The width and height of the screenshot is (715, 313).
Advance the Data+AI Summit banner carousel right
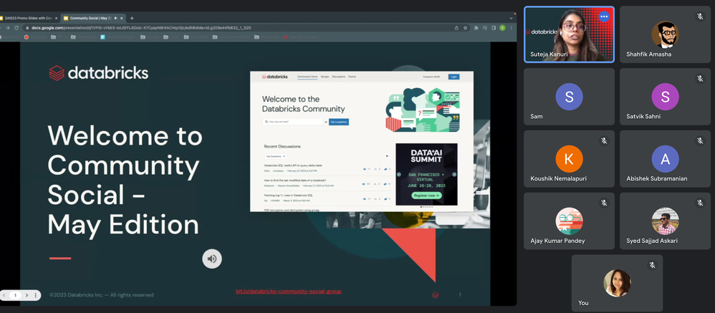tap(454, 174)
